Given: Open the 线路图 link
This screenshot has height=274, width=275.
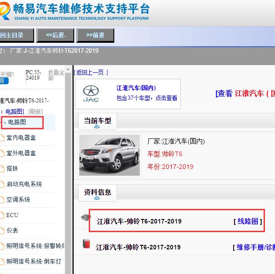Looking at the screenshot, I should click(x=248, y=221).
